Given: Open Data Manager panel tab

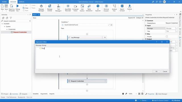Looking at the screenshot, I should coord(162,94).
